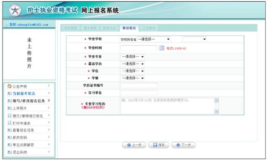Switch to the 工作情况 tab
The width and height of the screenshot is (267, 161).
pyautogui.click(x=149, y=28)
